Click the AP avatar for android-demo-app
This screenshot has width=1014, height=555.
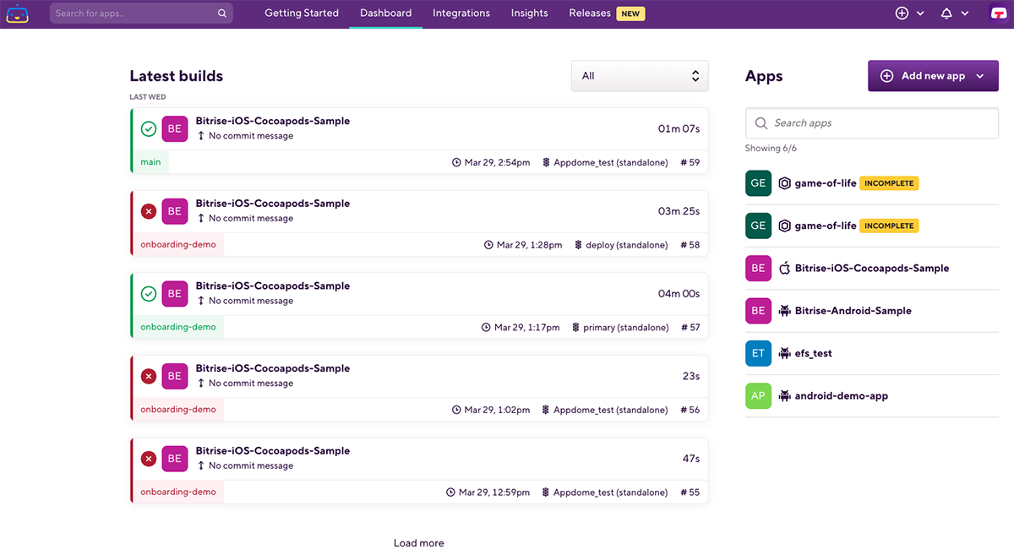click(x=758, y=395)
